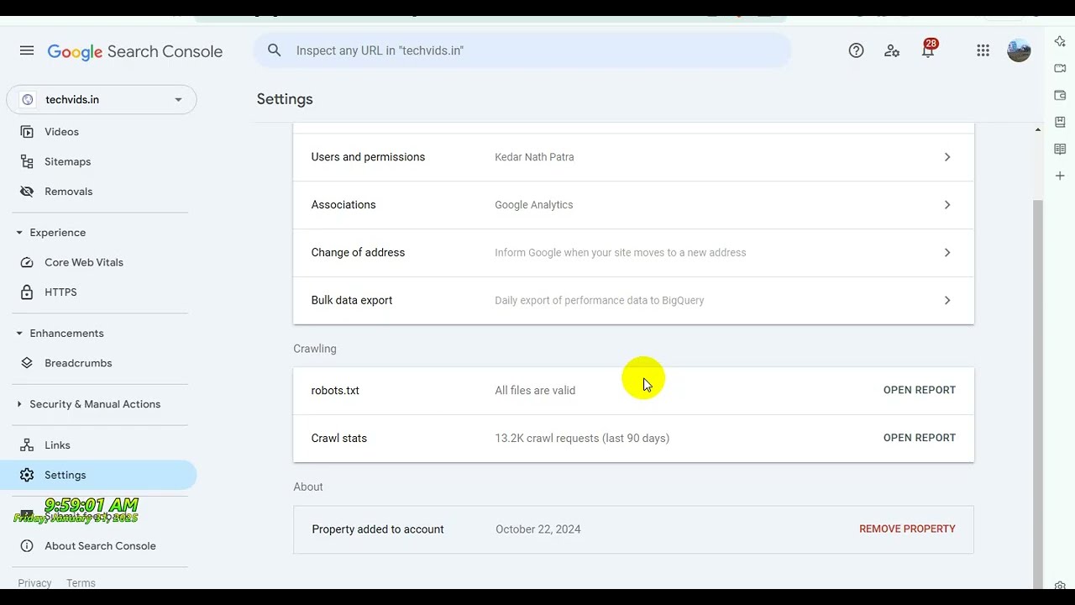Open the user settings people icon
This screenshot has height=605, width=1075.
click(x=892, y=50)
